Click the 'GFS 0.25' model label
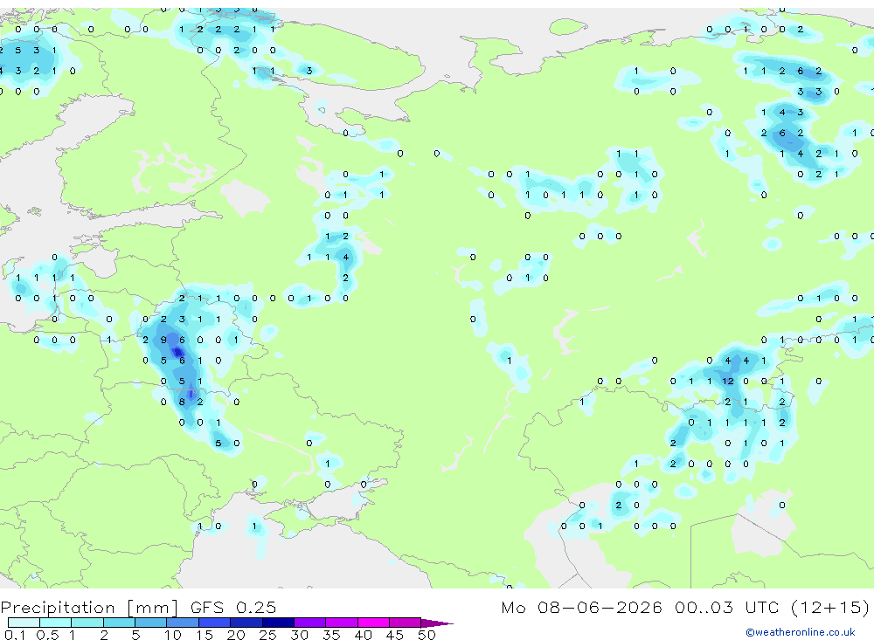This screenshot has height=640, width=874. tap(233, 608)
